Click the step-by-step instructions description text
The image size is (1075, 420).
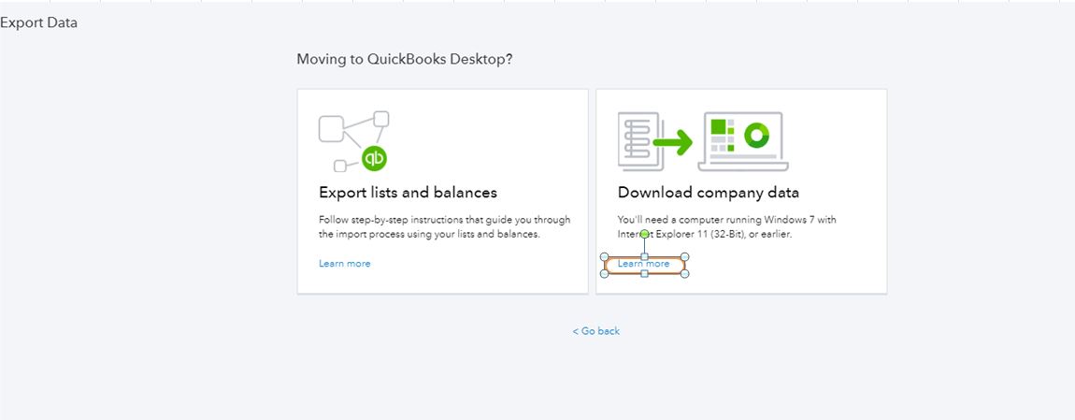[444, 226]
